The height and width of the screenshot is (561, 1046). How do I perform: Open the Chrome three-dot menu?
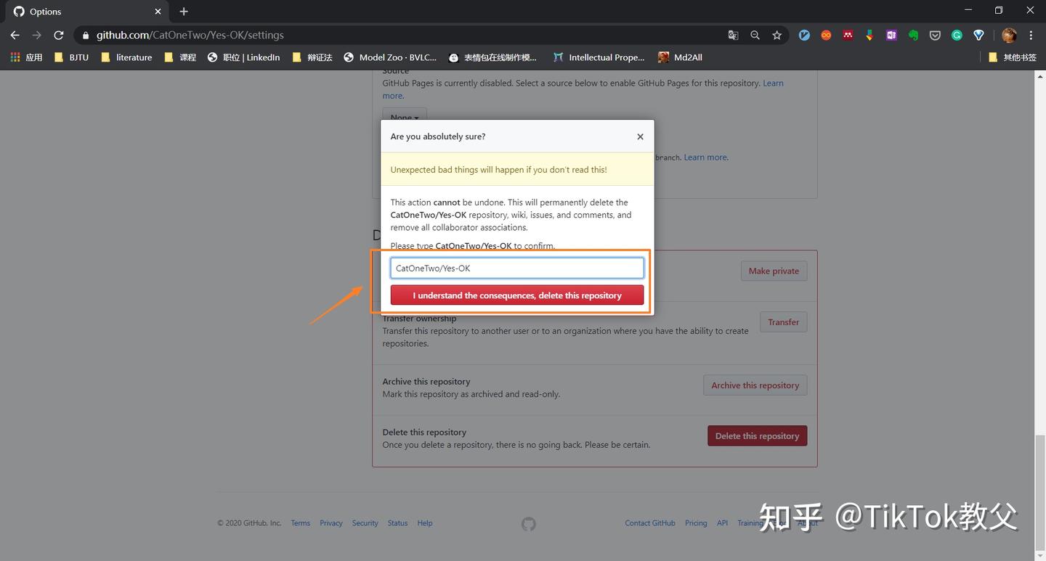[1031, 35]
